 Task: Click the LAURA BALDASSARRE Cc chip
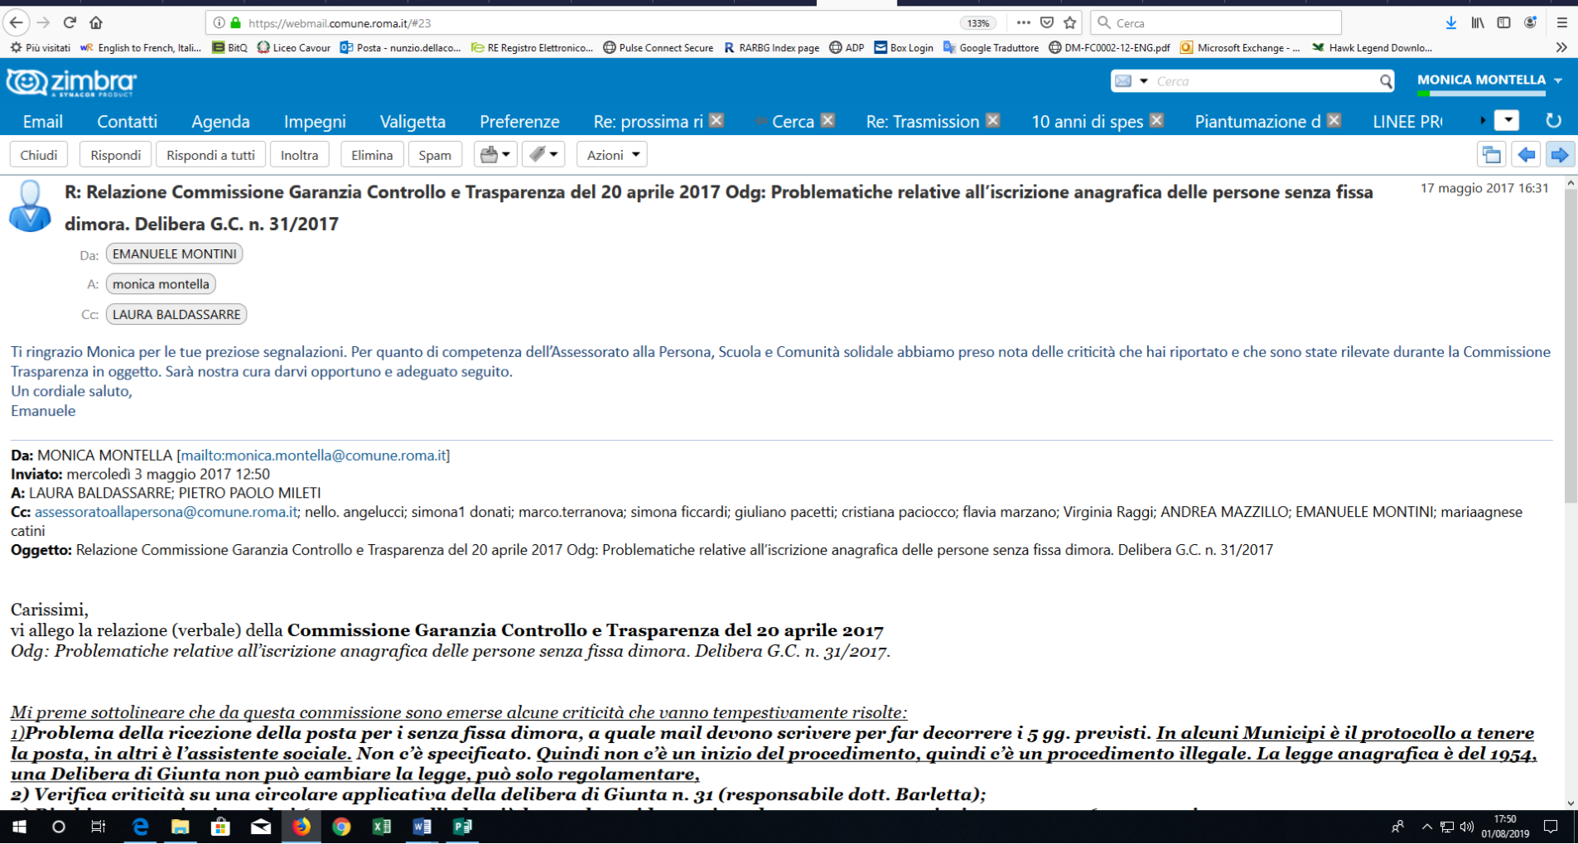click(x=176, y=315)
